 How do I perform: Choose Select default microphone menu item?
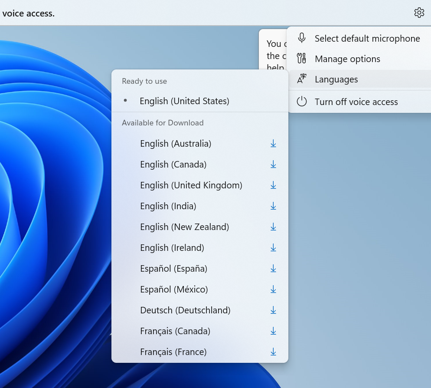tap(360, 38)
